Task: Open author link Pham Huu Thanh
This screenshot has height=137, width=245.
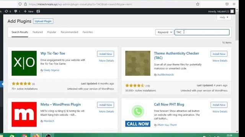Action: tap(167, 125)
